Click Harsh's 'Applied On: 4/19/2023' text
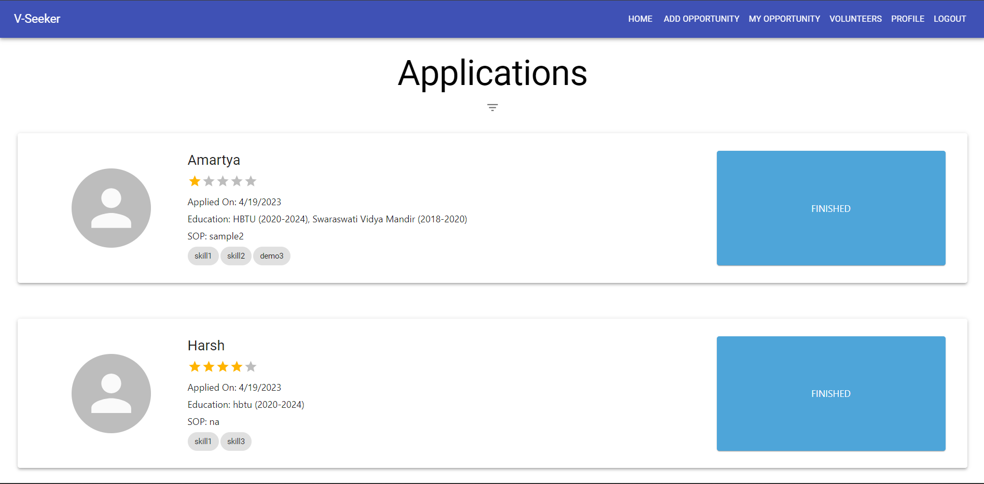 coord(234,388)
